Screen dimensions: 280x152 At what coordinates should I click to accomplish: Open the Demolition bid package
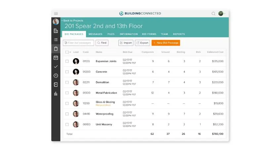point(102,82)
